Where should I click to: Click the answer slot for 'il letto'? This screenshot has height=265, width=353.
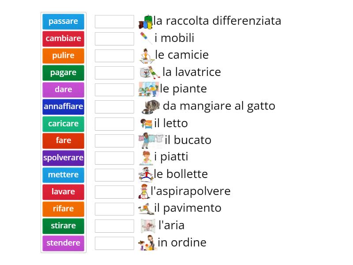coord(114,124)
